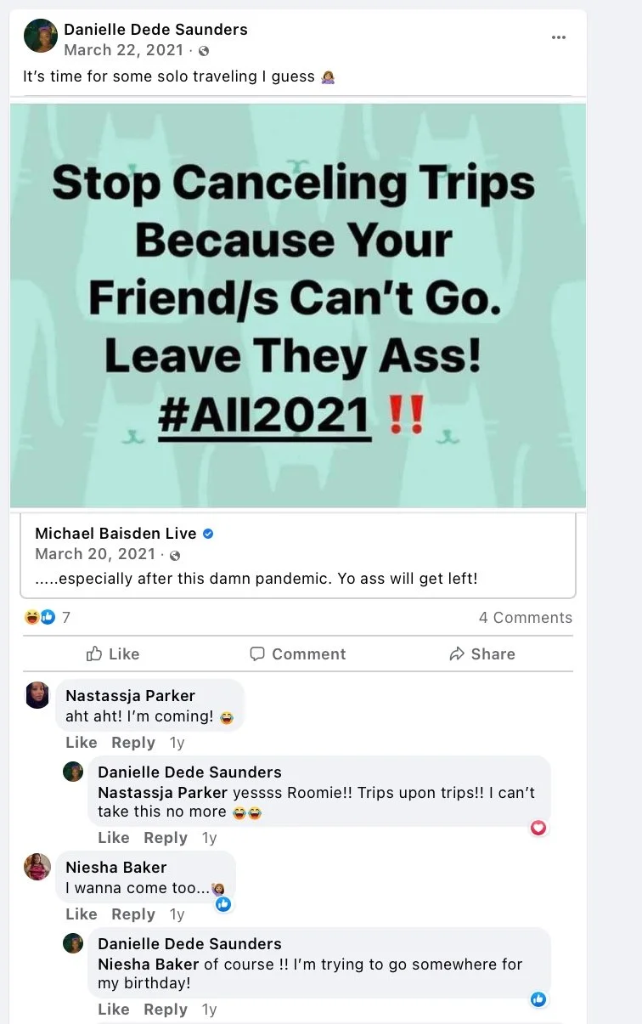Click the Comment button under the post
The height and width of the screenshot is (1024, 642).
tap(297, 653)
